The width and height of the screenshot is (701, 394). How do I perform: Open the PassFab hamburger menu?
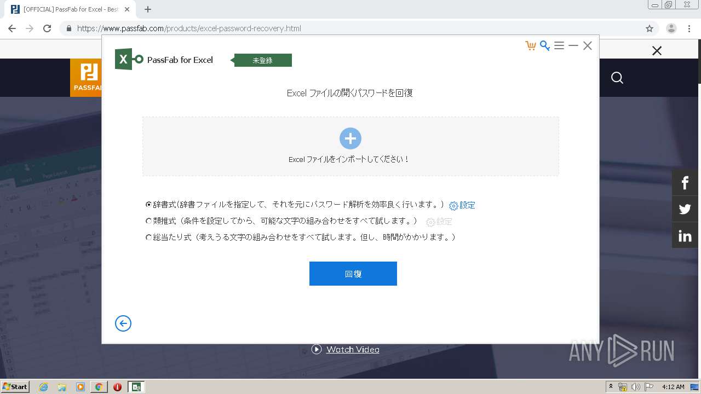(x=559, y=46)
